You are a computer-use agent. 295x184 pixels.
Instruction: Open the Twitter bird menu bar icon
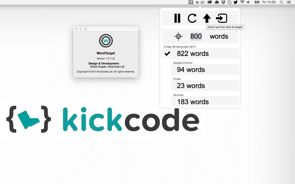pos(236,2)
